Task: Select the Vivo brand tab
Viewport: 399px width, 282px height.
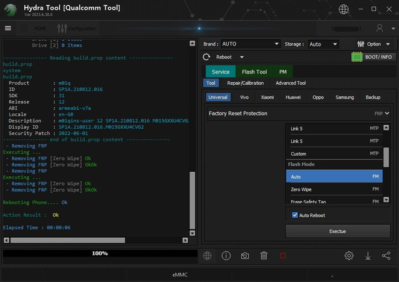Action: pyautogui.click(x=244, y=97)
